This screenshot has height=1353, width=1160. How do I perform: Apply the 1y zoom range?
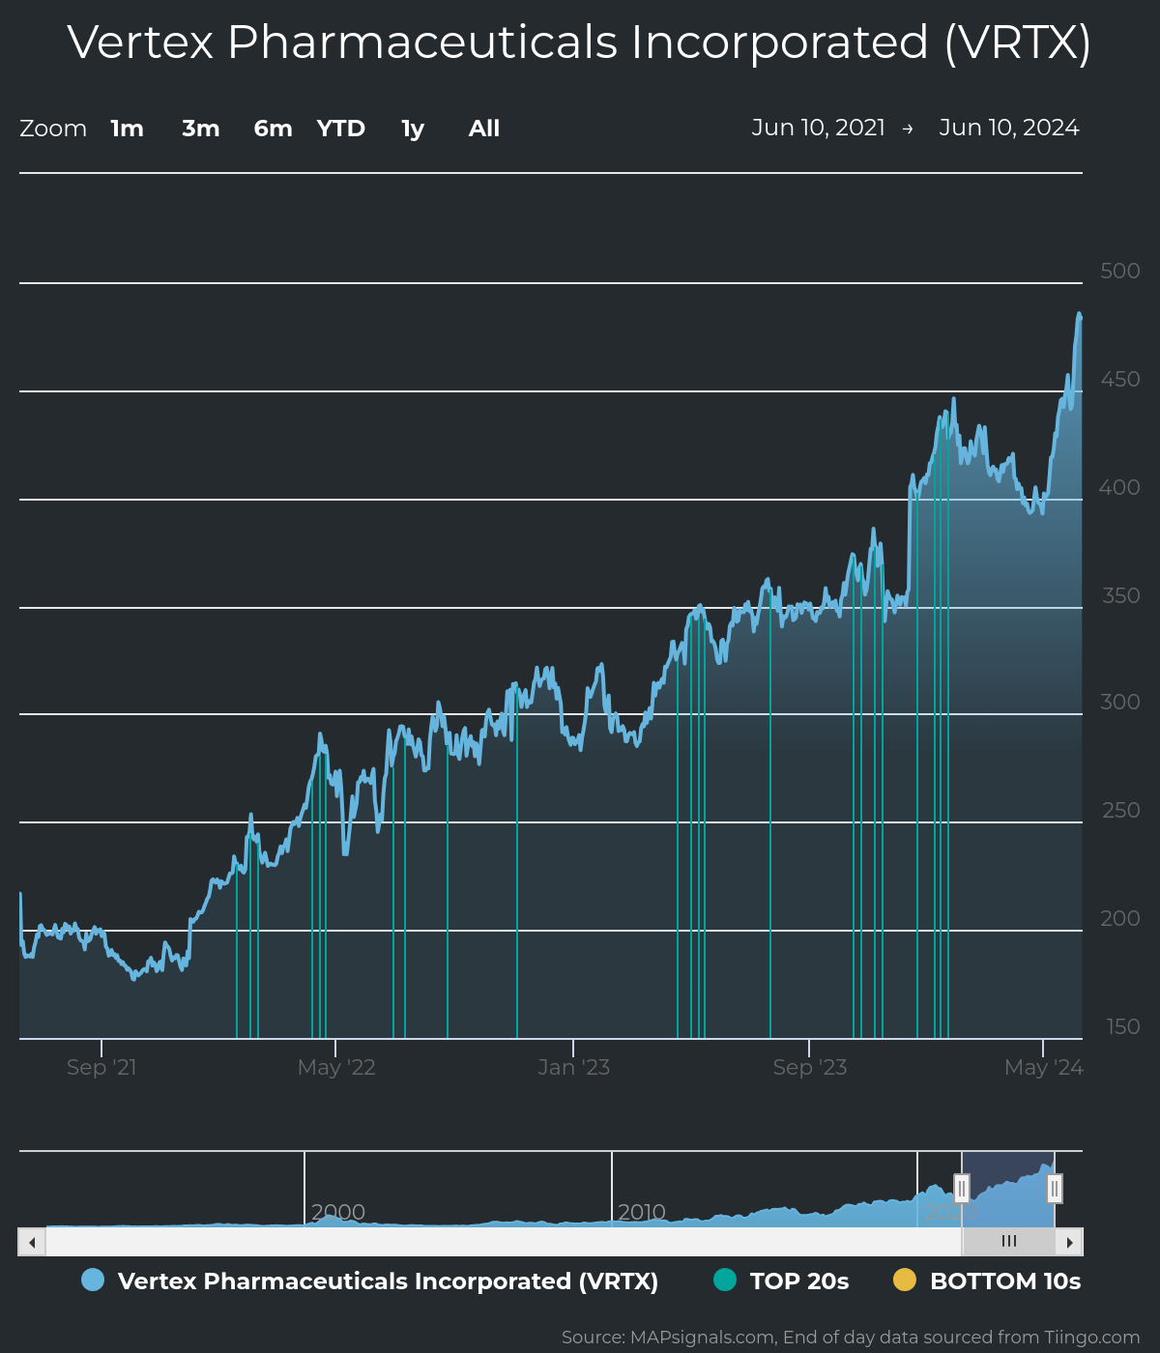411,128
